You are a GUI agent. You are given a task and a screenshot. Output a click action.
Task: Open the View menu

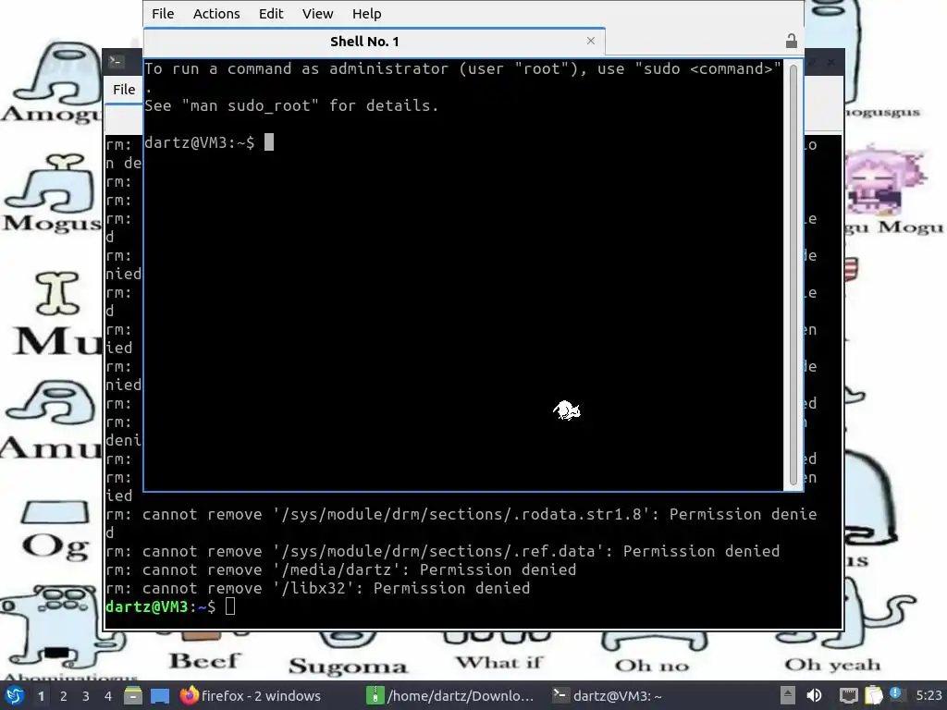(x=318, y=13)
